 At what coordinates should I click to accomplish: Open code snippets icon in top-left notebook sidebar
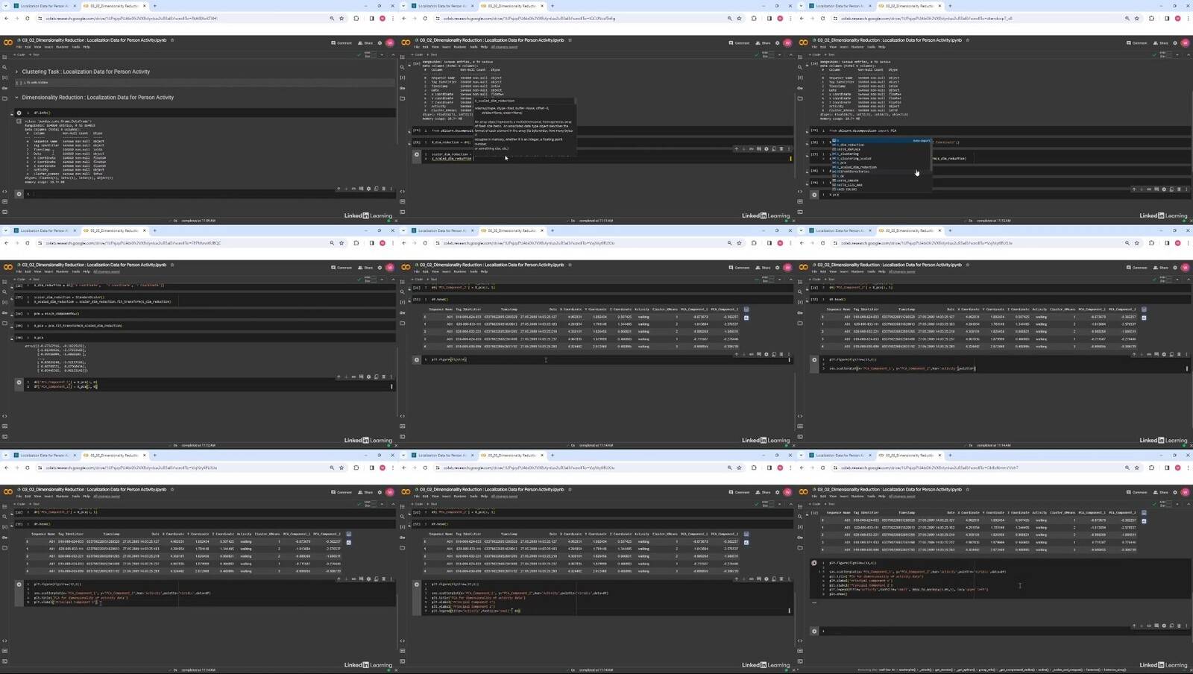coord(5,192)
